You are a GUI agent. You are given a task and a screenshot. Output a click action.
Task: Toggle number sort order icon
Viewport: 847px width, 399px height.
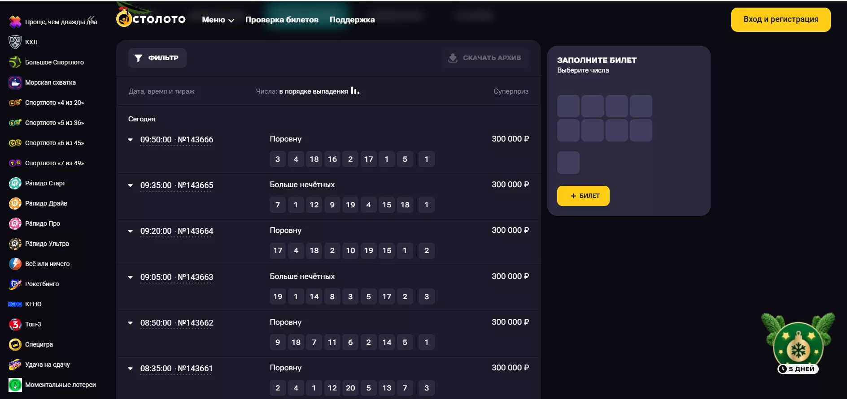pyautogui.click(x=355, y=91)
